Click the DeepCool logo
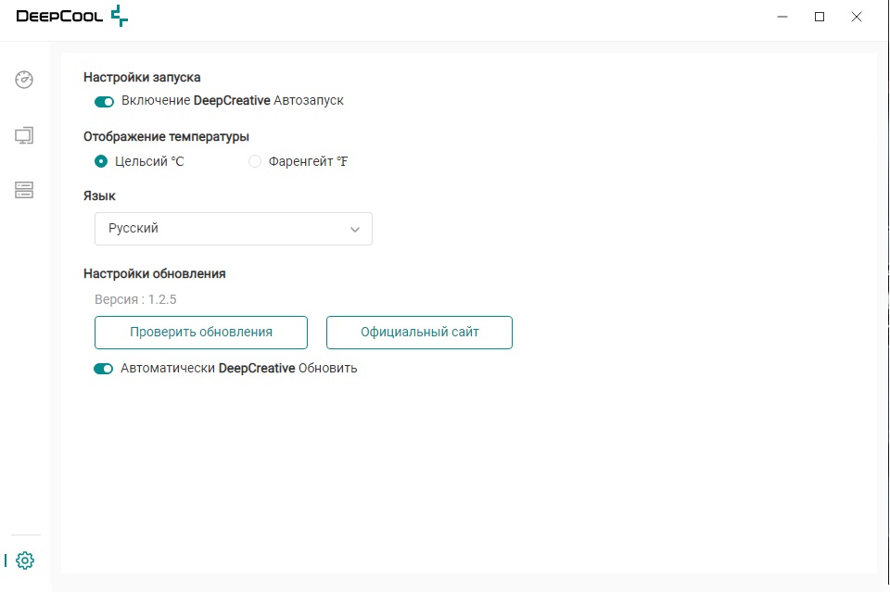 72,16
